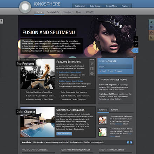Open Fusion Menu in top menu

(112, 6)
